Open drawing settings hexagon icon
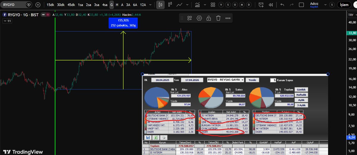This screenshot has height=155, width=357. click(x=199, y=18)
